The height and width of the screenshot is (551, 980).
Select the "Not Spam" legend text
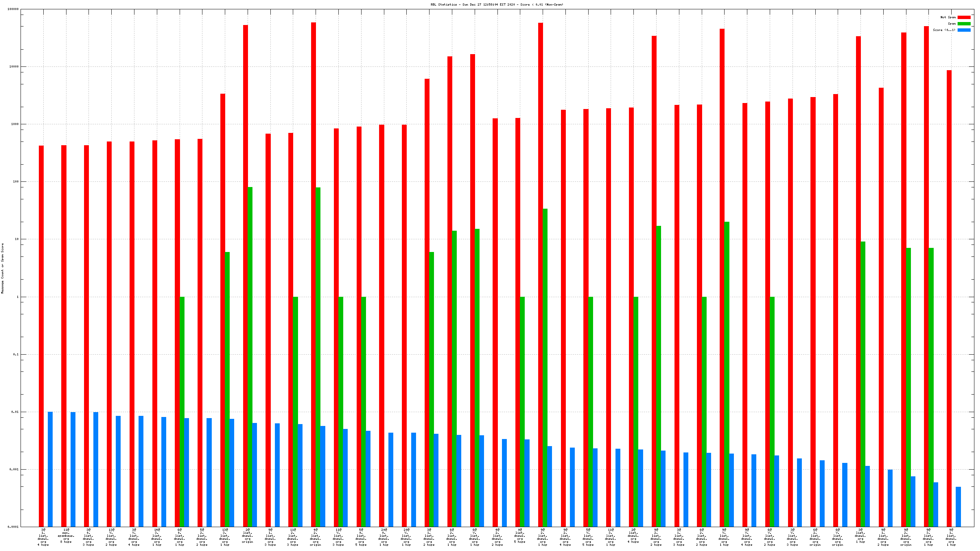pyautogui.click(x=948, y=17)
